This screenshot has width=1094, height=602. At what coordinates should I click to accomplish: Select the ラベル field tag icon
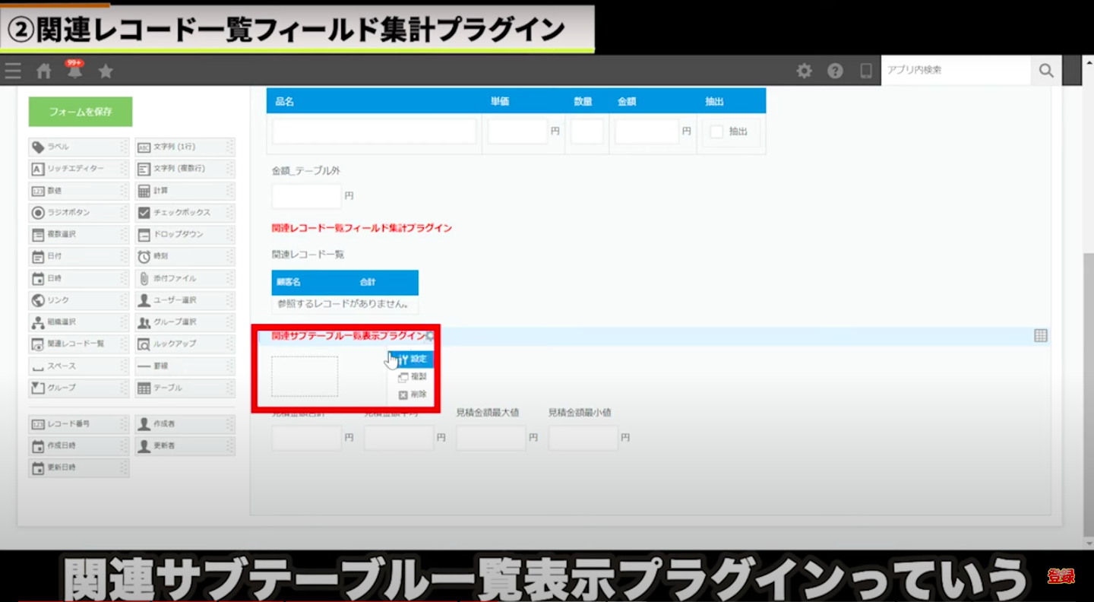tap(38, 147)
